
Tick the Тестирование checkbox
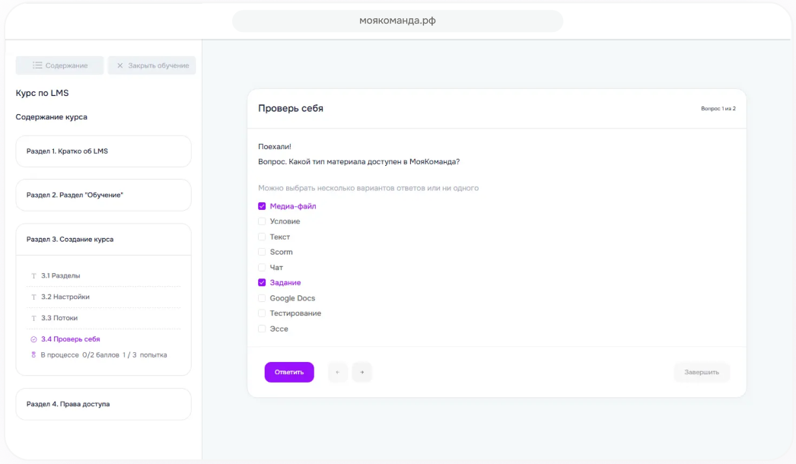[262, 313]
